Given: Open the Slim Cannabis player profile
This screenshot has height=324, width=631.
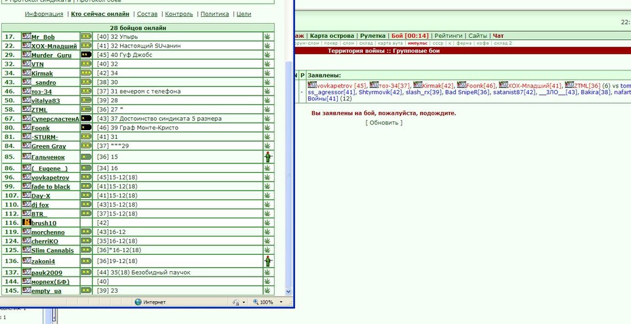Looking at the screenshot, I should click(x=53, y=250).
